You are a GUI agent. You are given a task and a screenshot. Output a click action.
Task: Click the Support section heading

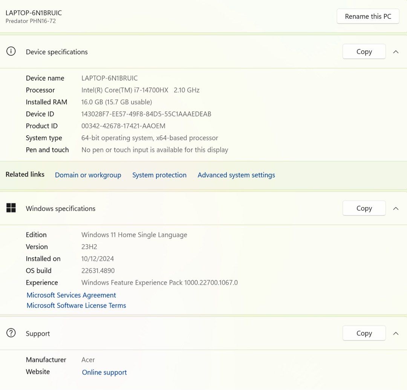(x=38, y=334)
